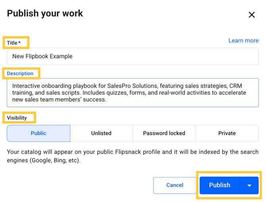
Task: Choose Password locked visibility
Action: 164,133
